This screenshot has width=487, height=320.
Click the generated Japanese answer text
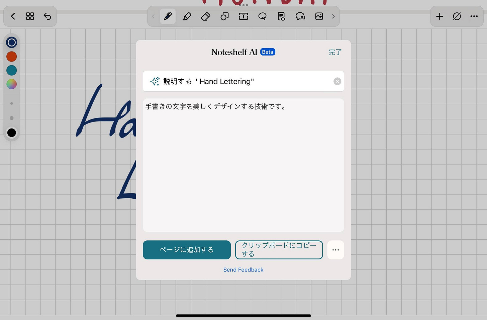[x=216, y=106]
